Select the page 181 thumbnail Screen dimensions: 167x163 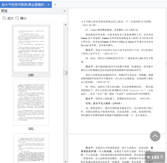[x=31, y=103]
